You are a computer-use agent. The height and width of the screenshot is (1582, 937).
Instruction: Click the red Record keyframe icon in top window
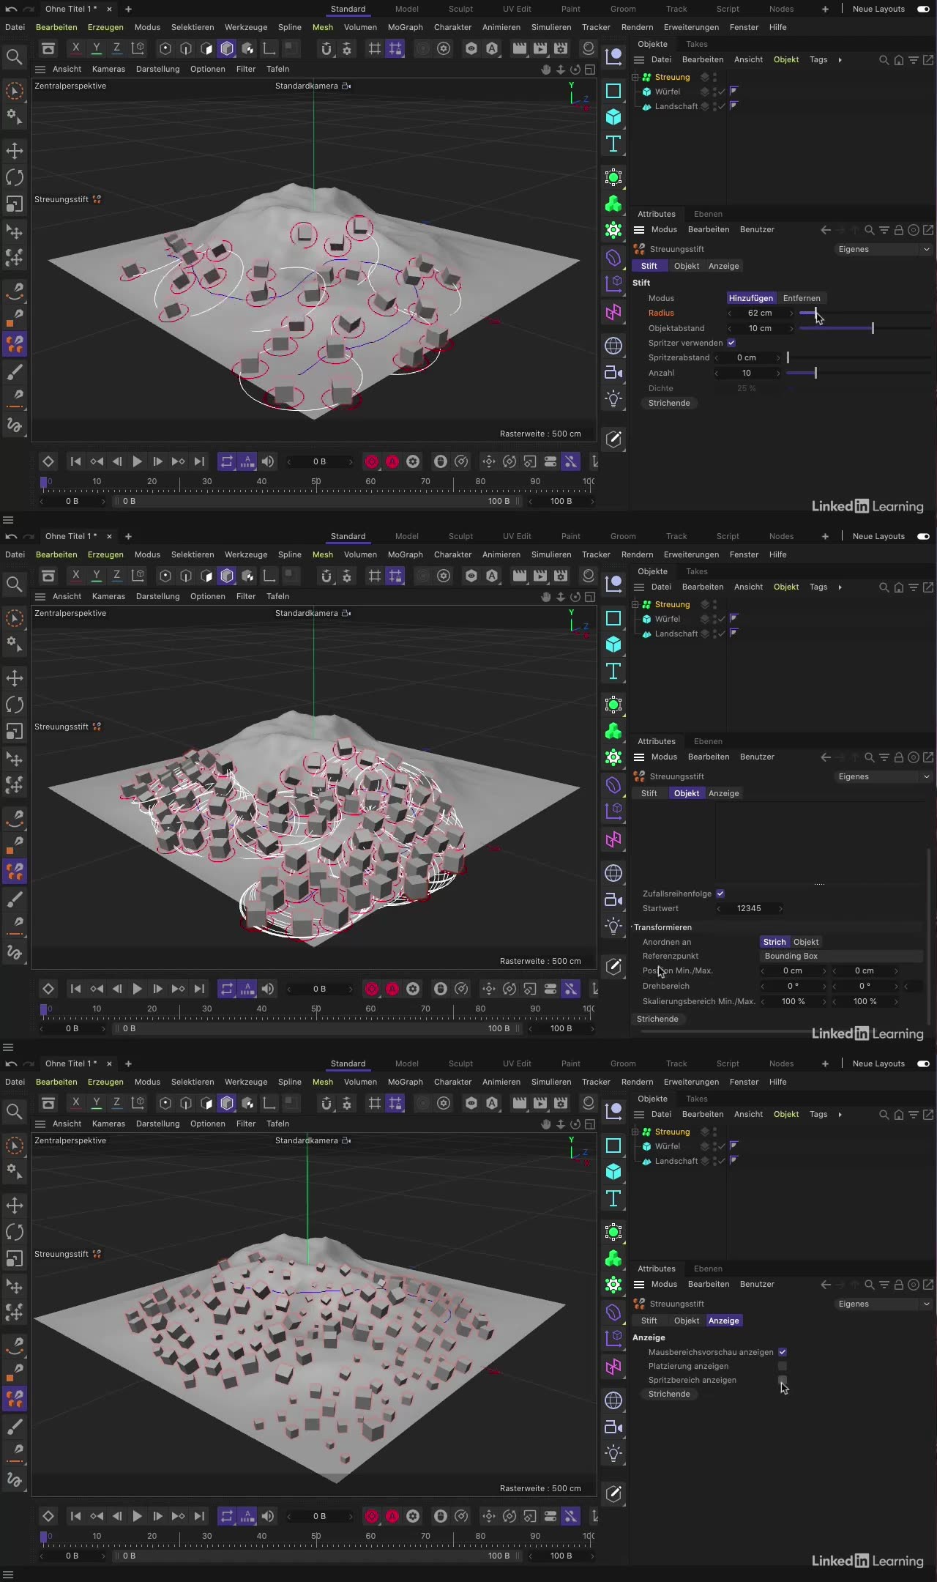click(x=372, y=461)
